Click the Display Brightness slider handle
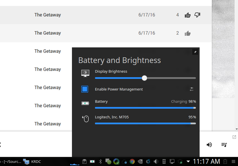The height and width of the screenshot is (166, 238). [144, 78]
